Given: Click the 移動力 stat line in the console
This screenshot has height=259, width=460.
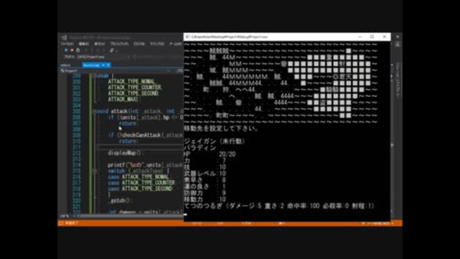Looking at the screenshot, I should point(205,200).
